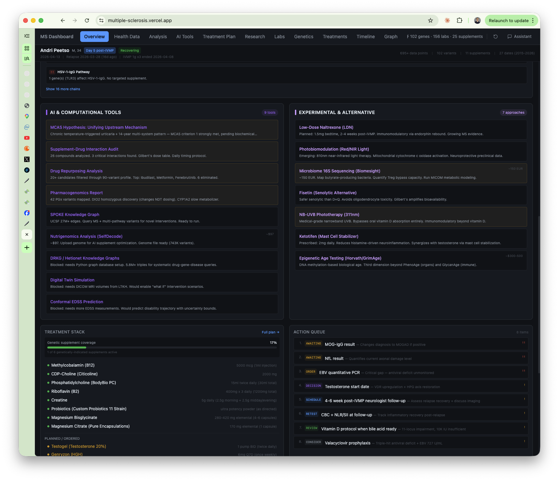
Task: Open the Facebook pinned tab in sidebar
Action: click(27, 213)
